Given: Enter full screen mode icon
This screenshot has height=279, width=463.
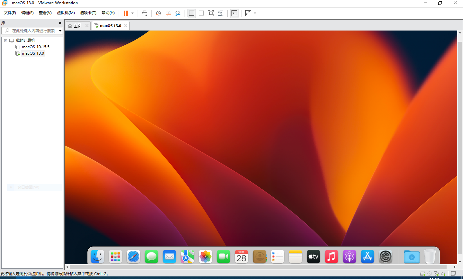Looking at the screenshot, I should 211,13.
